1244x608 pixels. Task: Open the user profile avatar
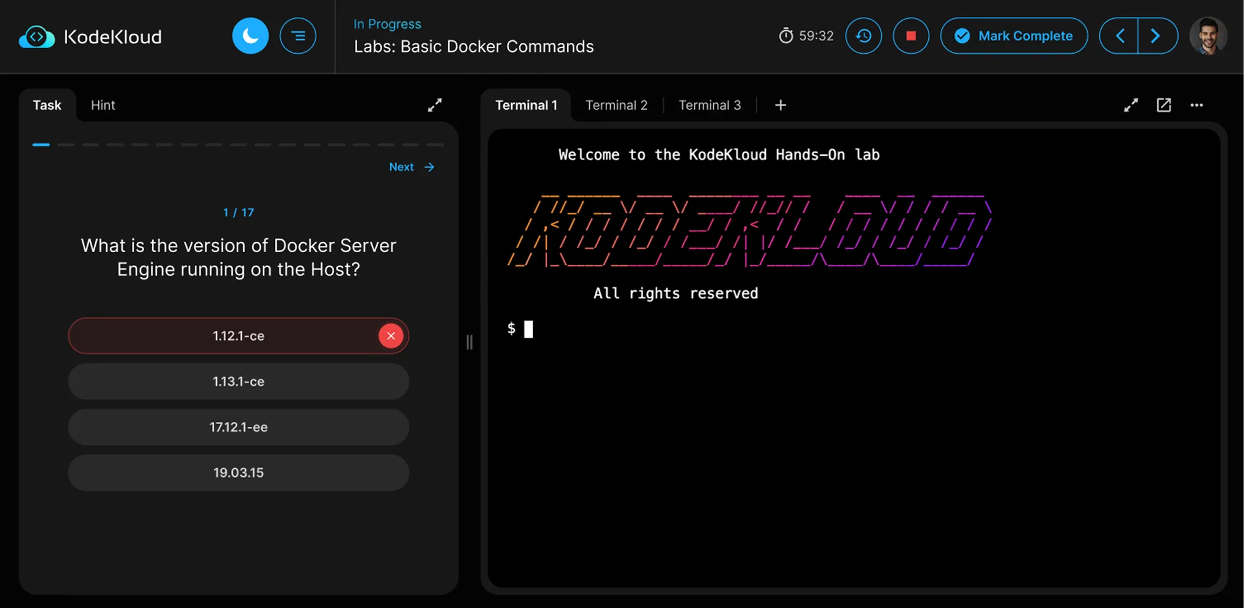point(1208,36)
